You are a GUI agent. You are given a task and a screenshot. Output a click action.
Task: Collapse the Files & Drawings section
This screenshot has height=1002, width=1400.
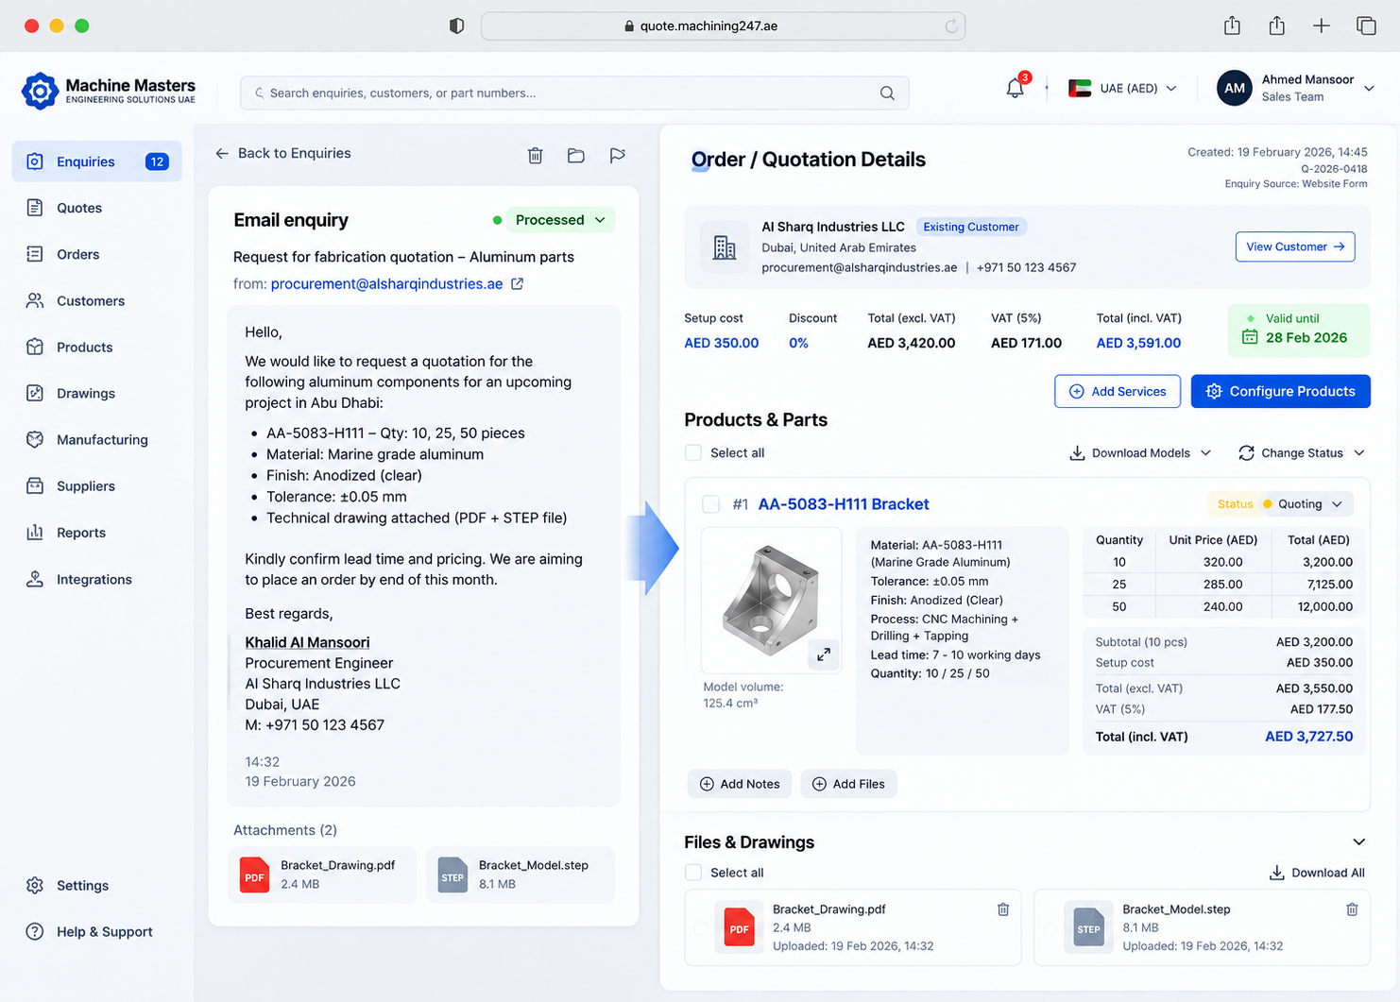[1358, 842]
